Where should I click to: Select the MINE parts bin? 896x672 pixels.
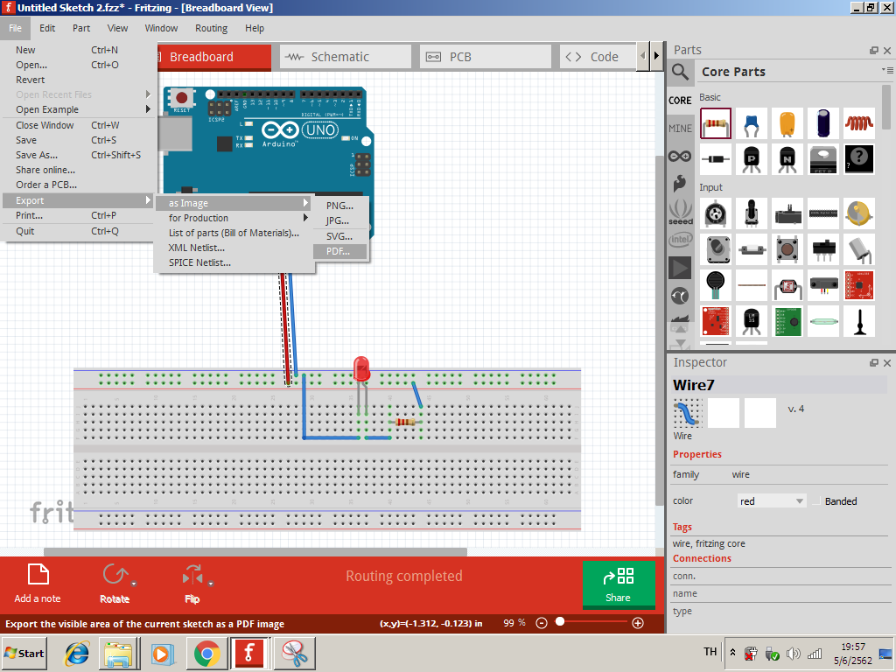point(680,128)
